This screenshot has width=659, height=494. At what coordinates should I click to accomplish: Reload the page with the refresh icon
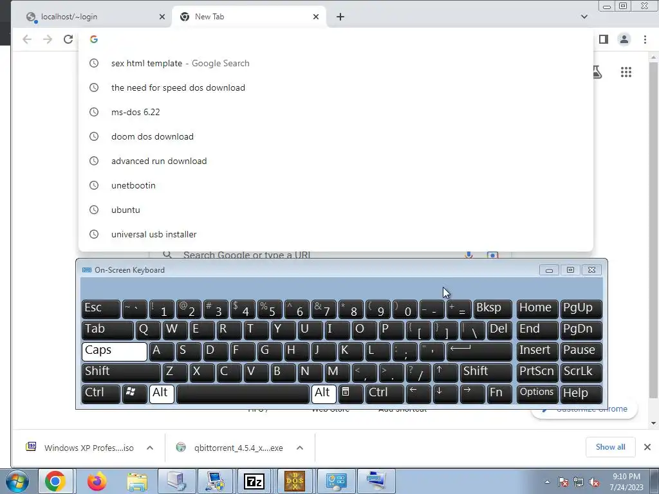68,39
